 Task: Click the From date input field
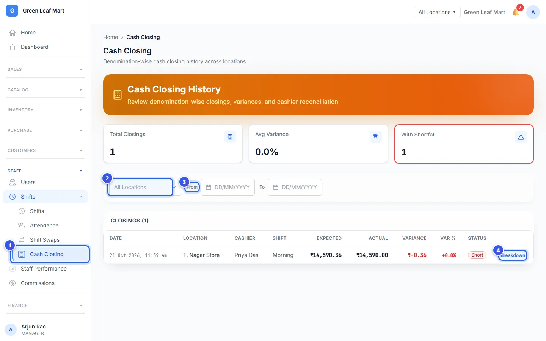click(227, 187)
